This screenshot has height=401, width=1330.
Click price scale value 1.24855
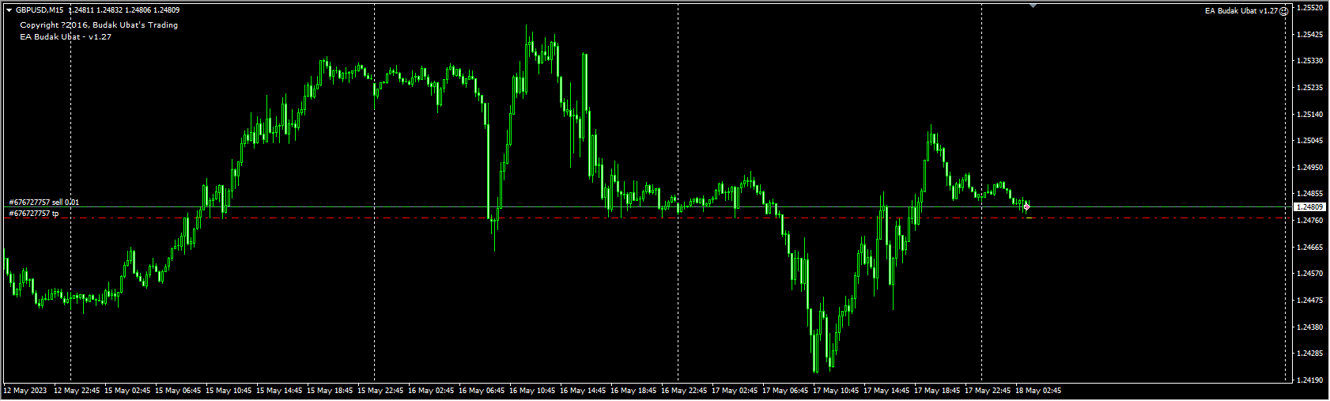point(1311,194)
